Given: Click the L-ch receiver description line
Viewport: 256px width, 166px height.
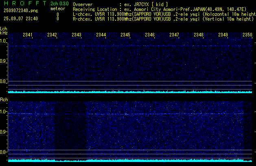Looking at the screenshot, I should click(164, 14).
